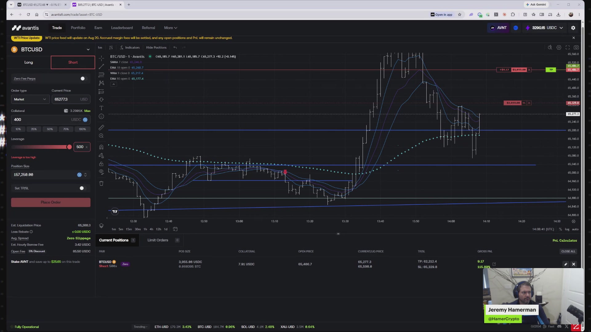This screenshot has height=332, width=591.
Task: Go to the Leaderboard page
Action: (x=122, y=28)
